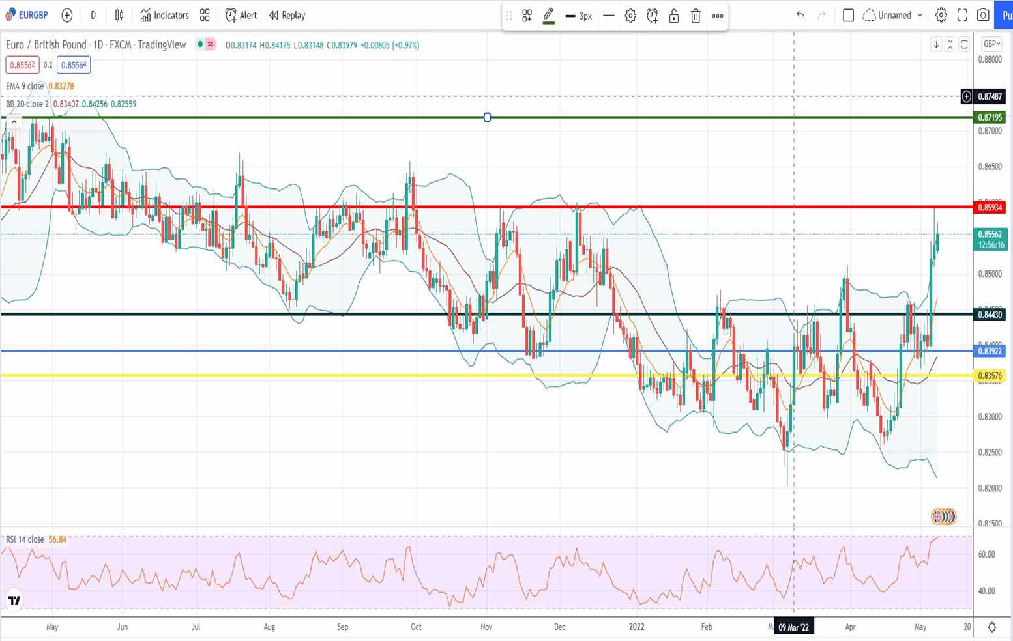Collapse the indicator legend with the chevron
The height and width of the screenshot is (641, 1013).
point(14,122)
